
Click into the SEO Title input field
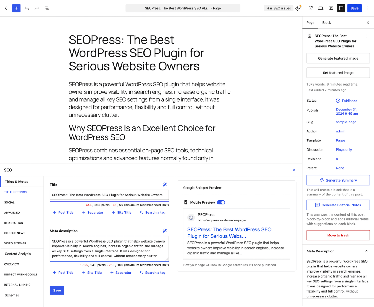click(109, 195)
